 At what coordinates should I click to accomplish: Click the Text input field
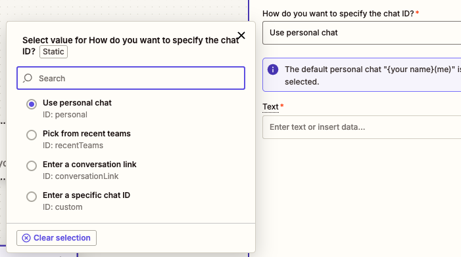[362, 127]
